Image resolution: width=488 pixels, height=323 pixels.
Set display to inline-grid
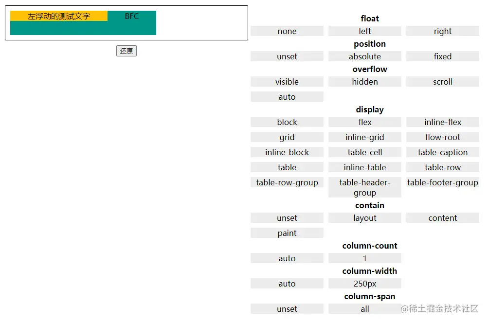point(365,137)
